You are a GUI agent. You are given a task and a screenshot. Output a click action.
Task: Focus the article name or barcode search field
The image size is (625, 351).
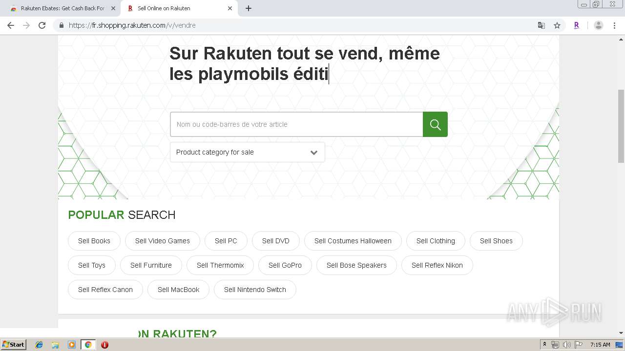[296, 124]
